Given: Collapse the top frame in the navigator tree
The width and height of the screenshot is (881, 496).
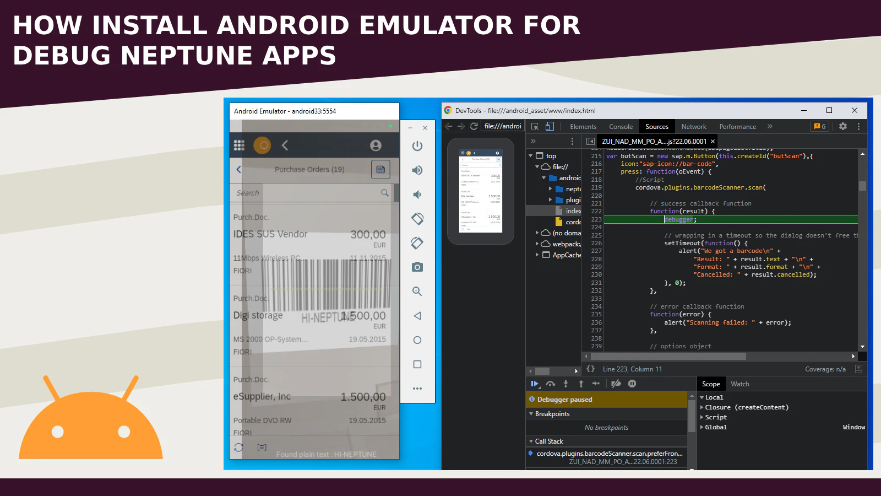Looking at the screenshot, I should click(x=530, y=155).
